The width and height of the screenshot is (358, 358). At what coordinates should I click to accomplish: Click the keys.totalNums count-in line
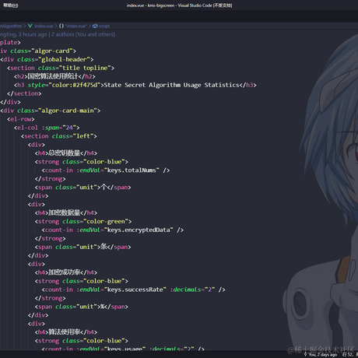tap(106, 170)
